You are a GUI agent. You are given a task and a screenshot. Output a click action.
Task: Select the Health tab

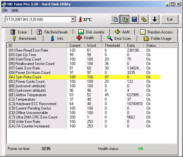[85, 38]
